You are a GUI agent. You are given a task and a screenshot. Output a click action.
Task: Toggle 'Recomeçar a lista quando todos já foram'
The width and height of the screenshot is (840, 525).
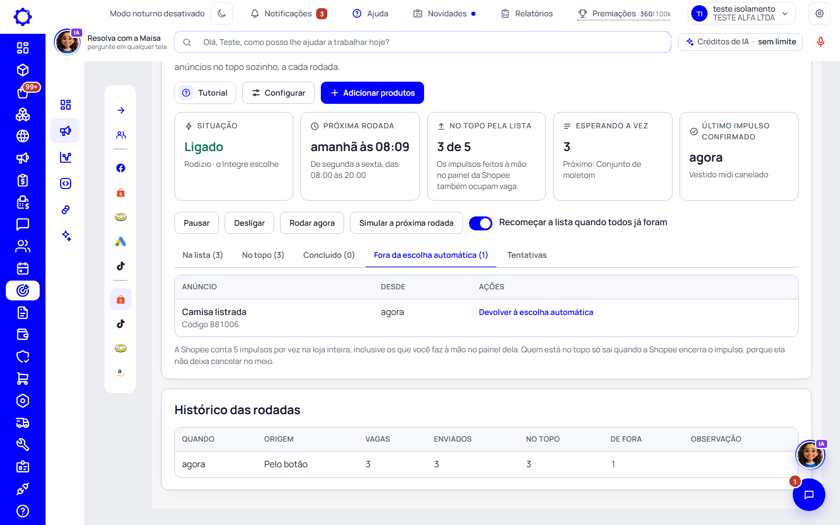pos(481,223)
